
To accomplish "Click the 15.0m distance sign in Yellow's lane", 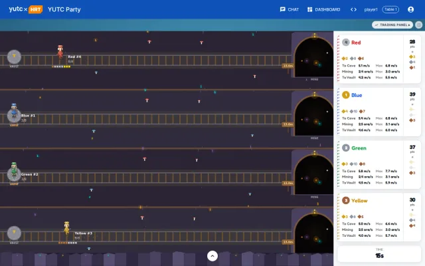I will (288, 242).
